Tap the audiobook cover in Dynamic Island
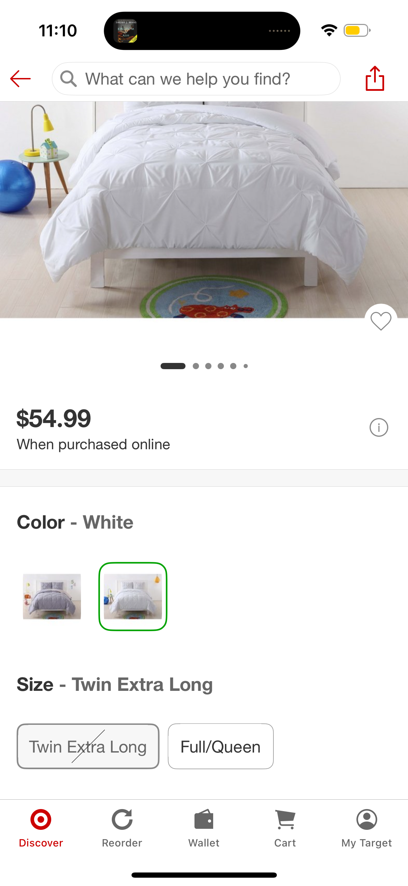The height and width of the screenshot is (886, 408). [126, 31]
